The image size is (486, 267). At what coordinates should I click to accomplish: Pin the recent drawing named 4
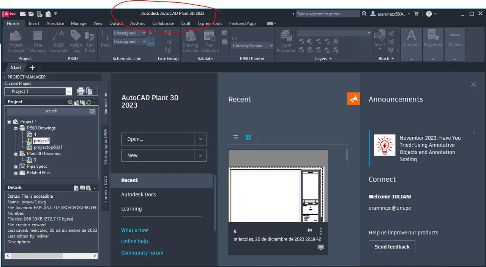pyautogui.click(x=309, y=230)
